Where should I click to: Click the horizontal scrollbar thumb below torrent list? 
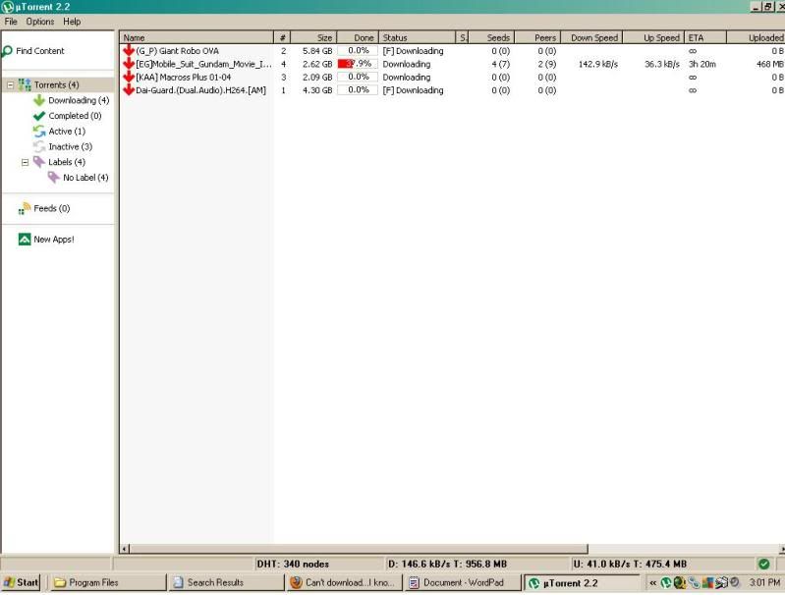(359, 549)
